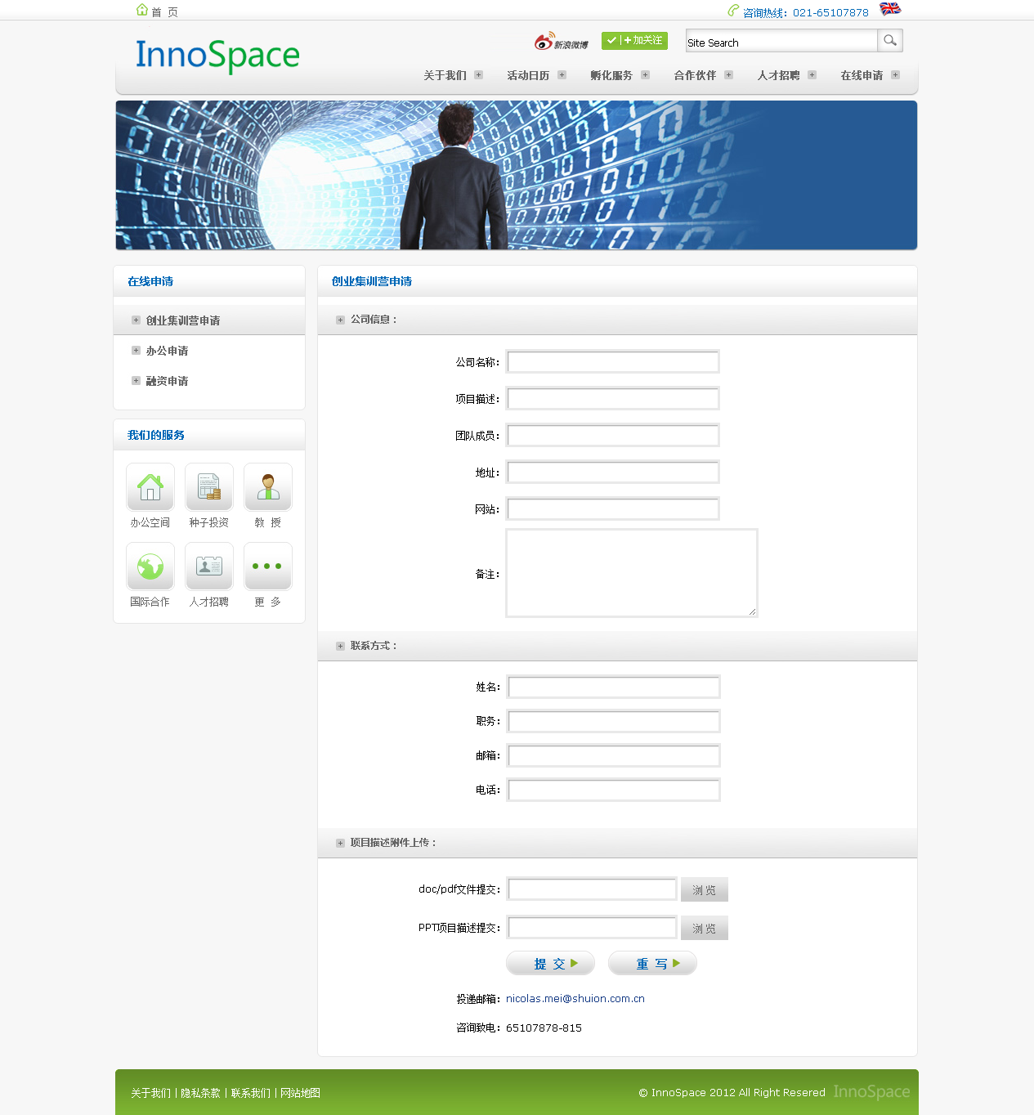Open the 人才招聘 ID card icon

tap(209, 566)
